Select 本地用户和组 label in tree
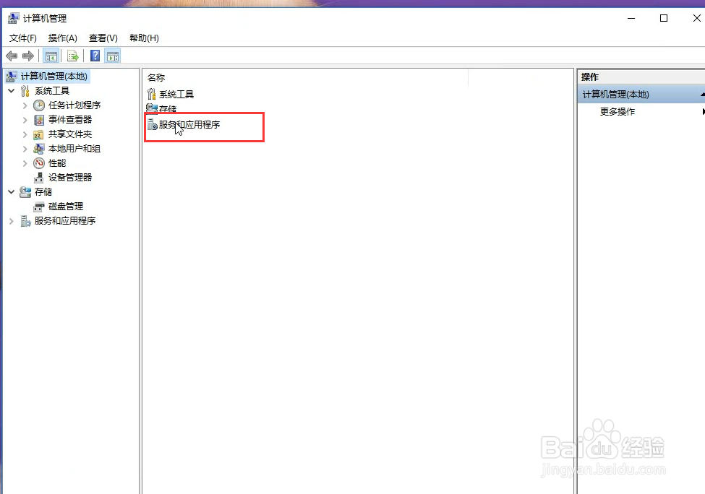705x494 pixels. tap(74, 149)
